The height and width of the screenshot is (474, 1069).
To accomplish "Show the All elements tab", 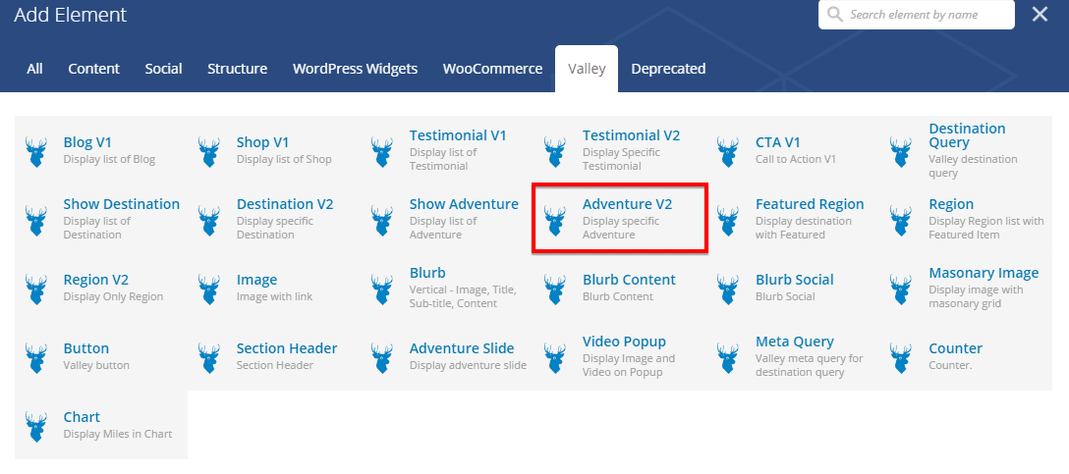I will pyautogui.click(x=35, y=69).
